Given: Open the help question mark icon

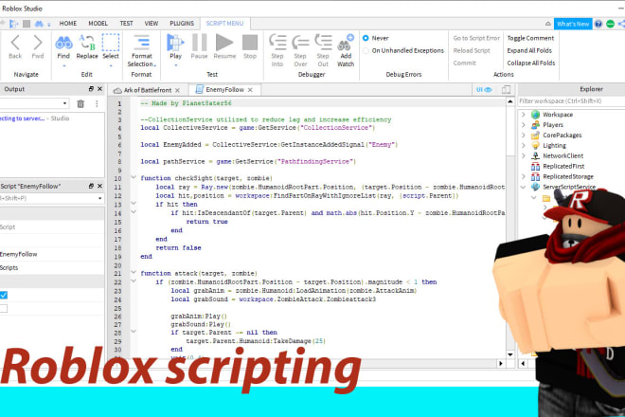Looking at the screenshot, I should pyautogui.click(x=598, y=24).
